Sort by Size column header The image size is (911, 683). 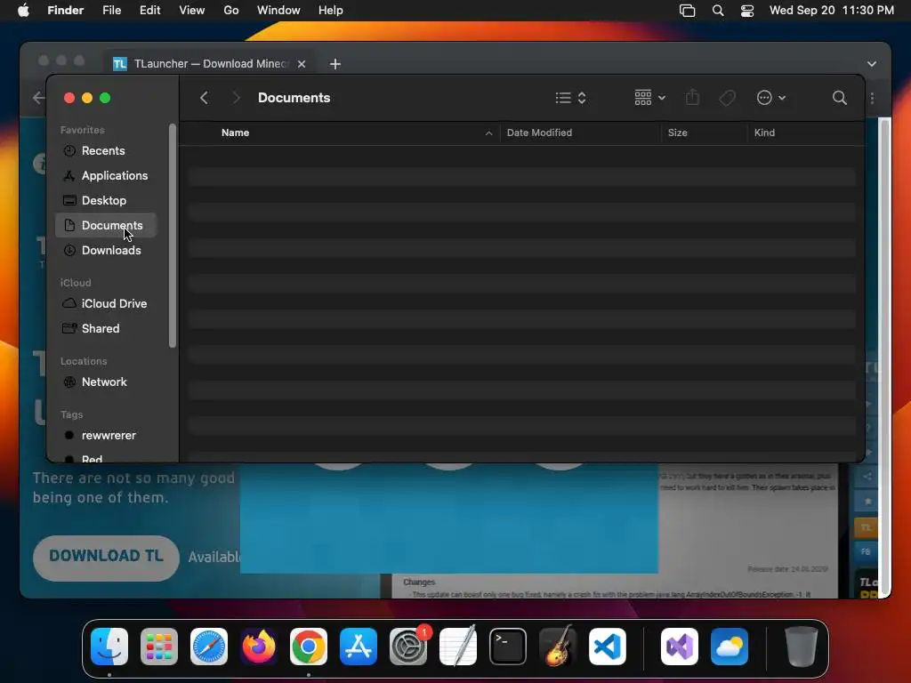pos(677,133)
